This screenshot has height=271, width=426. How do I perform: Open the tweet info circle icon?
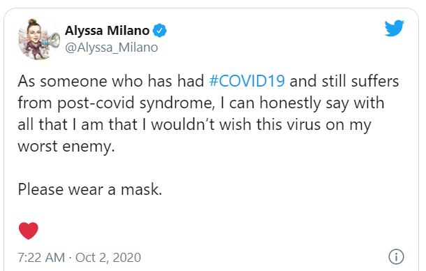(396, 256)
